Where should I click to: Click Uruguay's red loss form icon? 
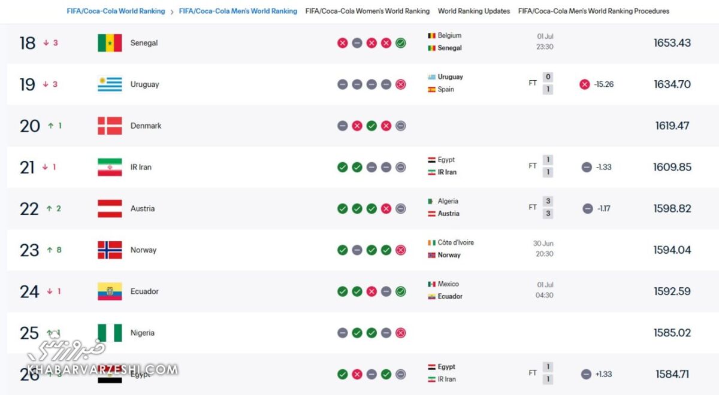401,84
